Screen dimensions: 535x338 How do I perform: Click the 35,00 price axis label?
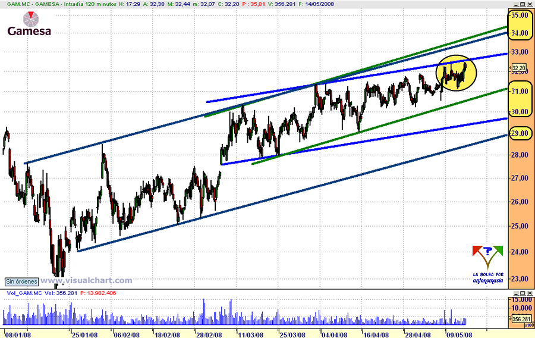pyautogui.click(x=520, y=15)
